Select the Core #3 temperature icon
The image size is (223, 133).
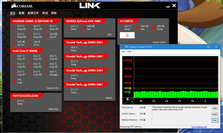tap(47, 57)
